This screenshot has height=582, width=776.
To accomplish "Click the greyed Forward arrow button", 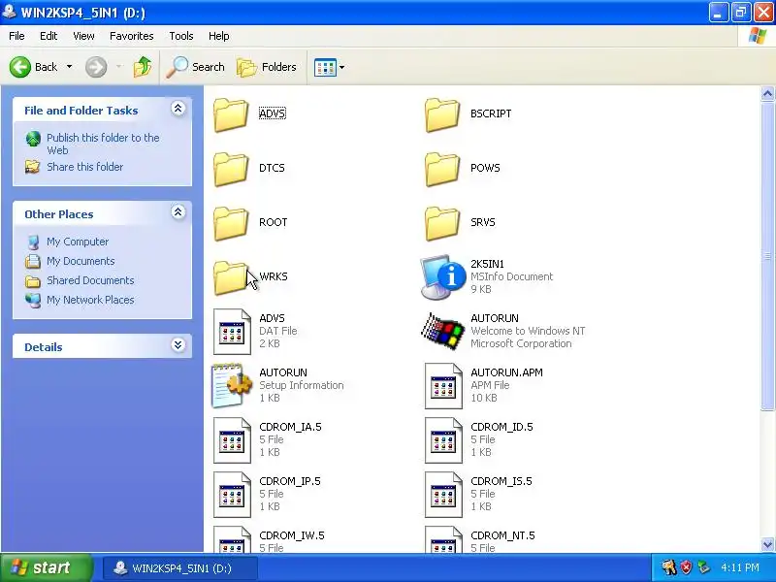I will pyautogui.click(x=96, y=67).
